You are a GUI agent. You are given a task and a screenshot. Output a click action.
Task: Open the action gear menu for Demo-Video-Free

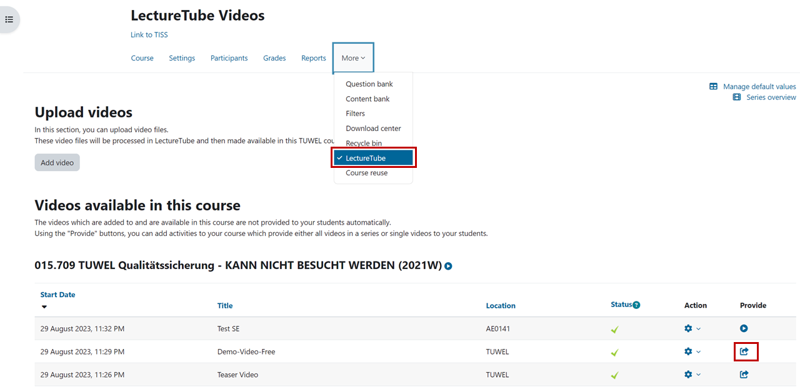click(x=692, y=351)
